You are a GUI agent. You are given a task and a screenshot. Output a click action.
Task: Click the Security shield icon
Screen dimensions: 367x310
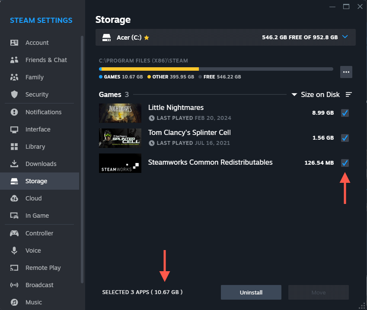coord(14,94)
